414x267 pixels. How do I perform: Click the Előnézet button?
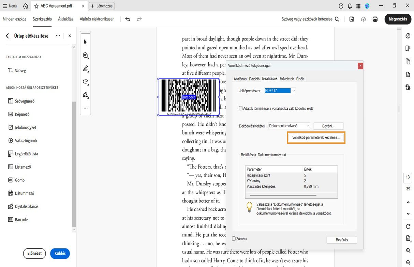[x=34, y=253]
